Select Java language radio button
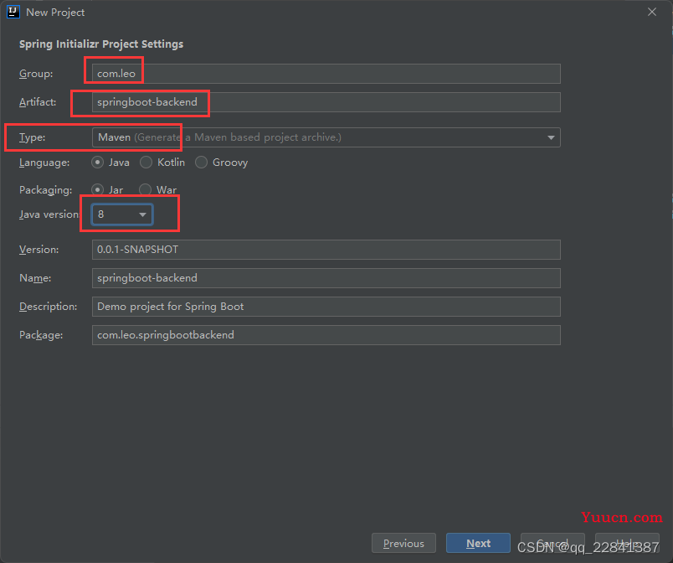 pos(98,163)
